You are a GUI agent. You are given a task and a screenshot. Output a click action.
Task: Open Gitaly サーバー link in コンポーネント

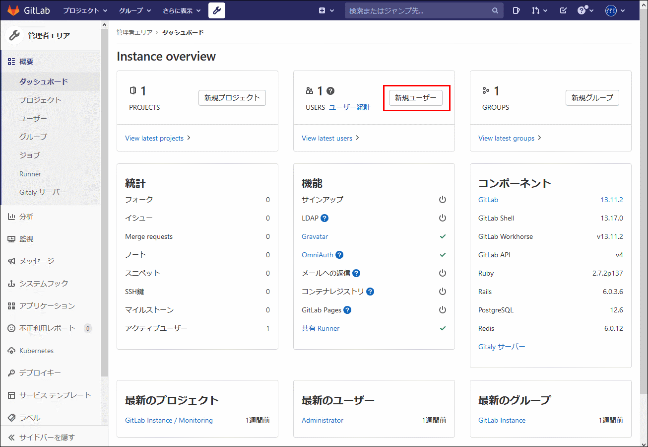pyautogui.click(x=502, y=347)
